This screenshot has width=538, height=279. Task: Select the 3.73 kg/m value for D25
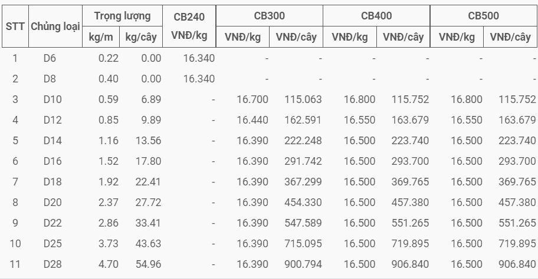(x=109, y=244)
